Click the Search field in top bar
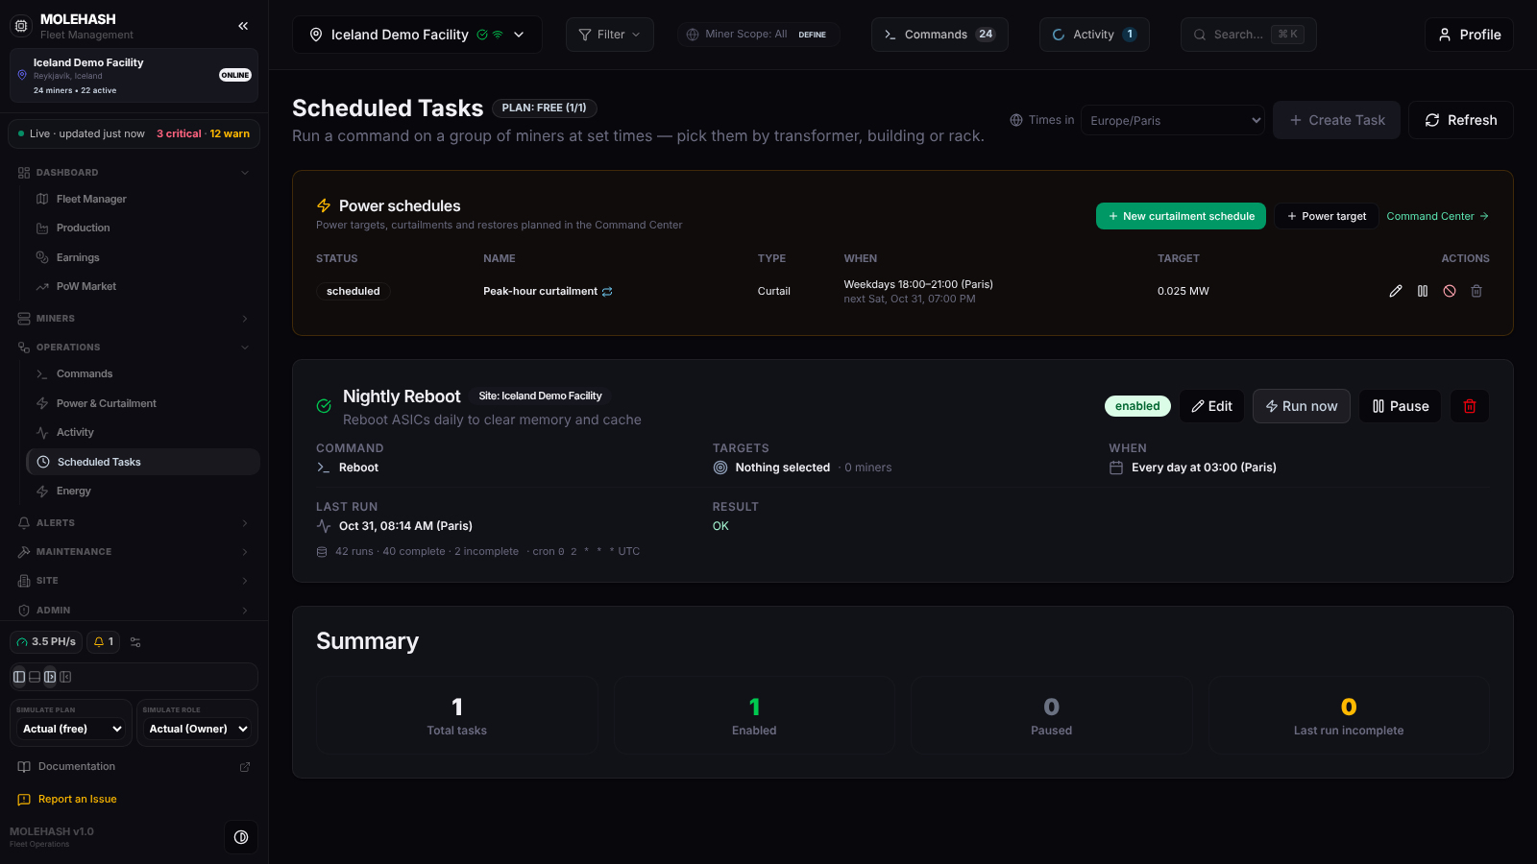 coord(1248,35)
